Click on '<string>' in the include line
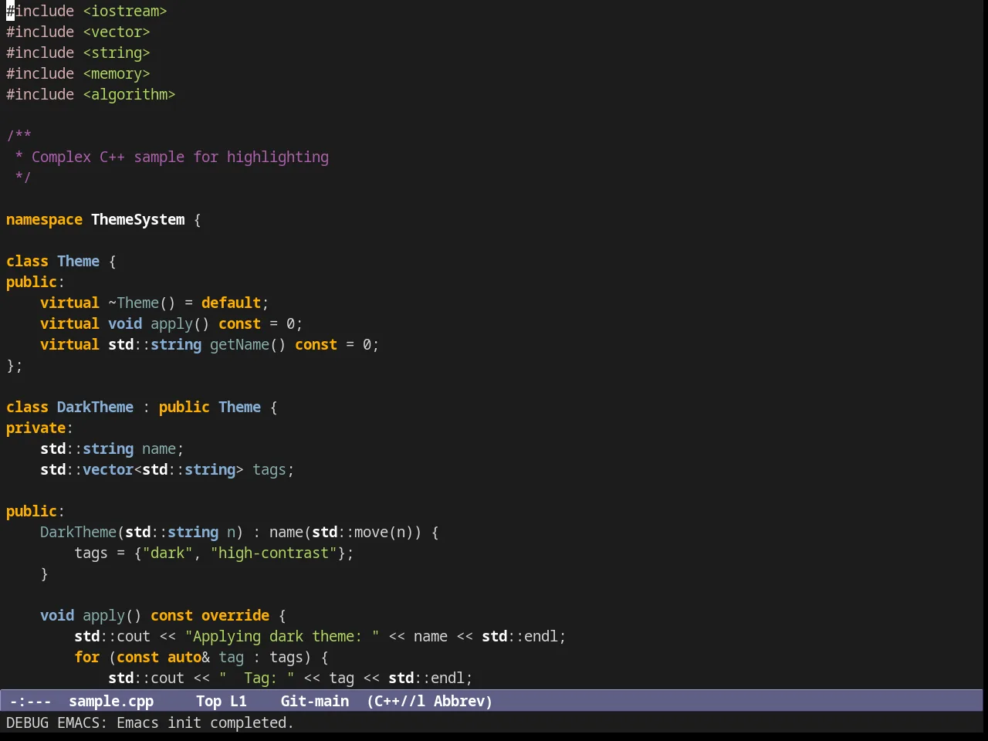Screen dimensions: 988x741 [117, 52]
